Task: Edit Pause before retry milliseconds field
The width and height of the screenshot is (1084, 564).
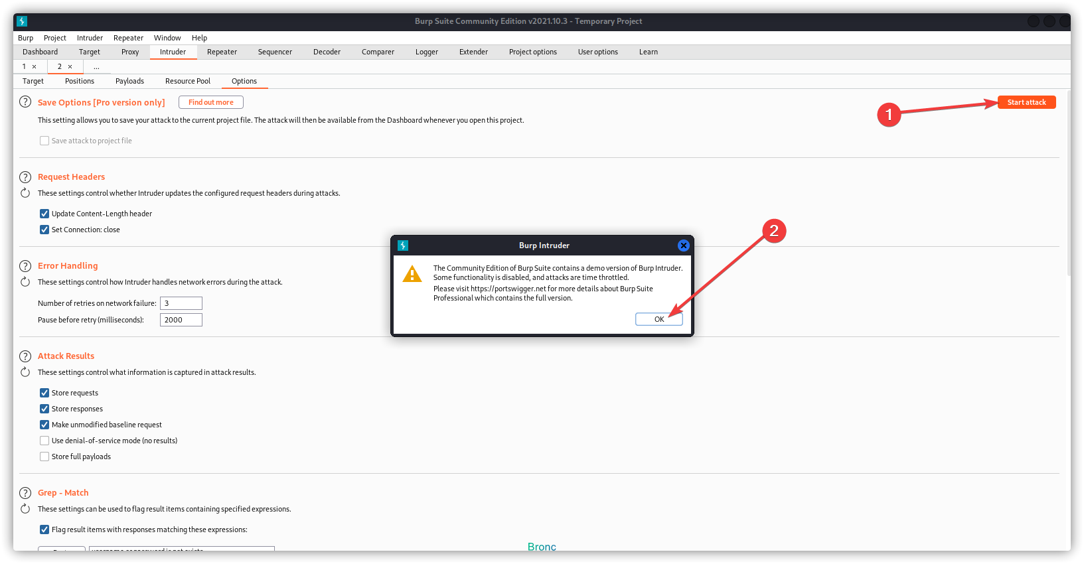Action: coord(181,320)
